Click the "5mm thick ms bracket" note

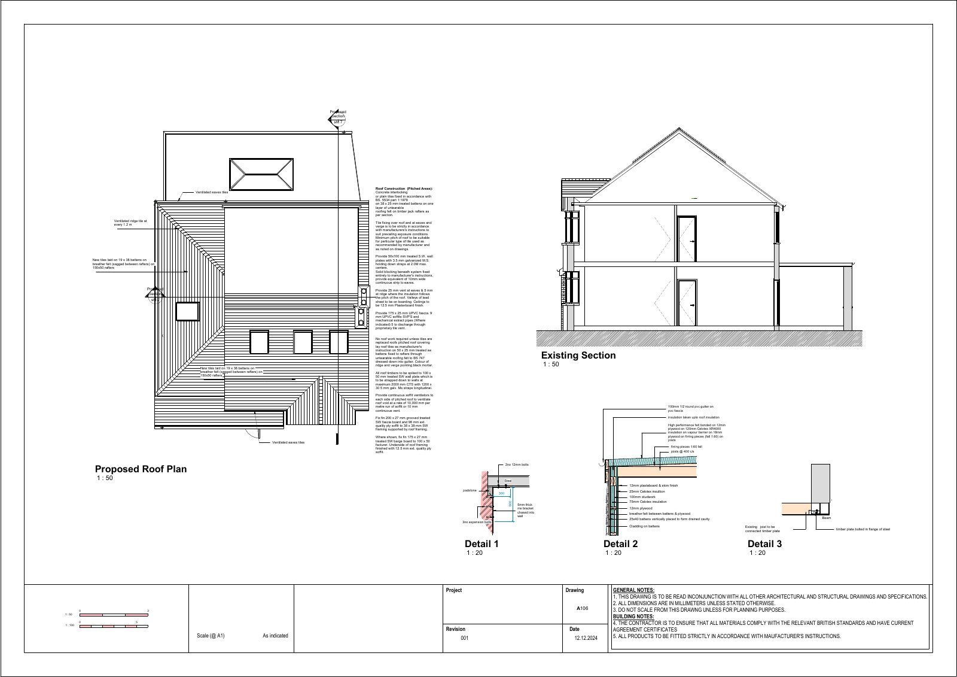[526, 511]
